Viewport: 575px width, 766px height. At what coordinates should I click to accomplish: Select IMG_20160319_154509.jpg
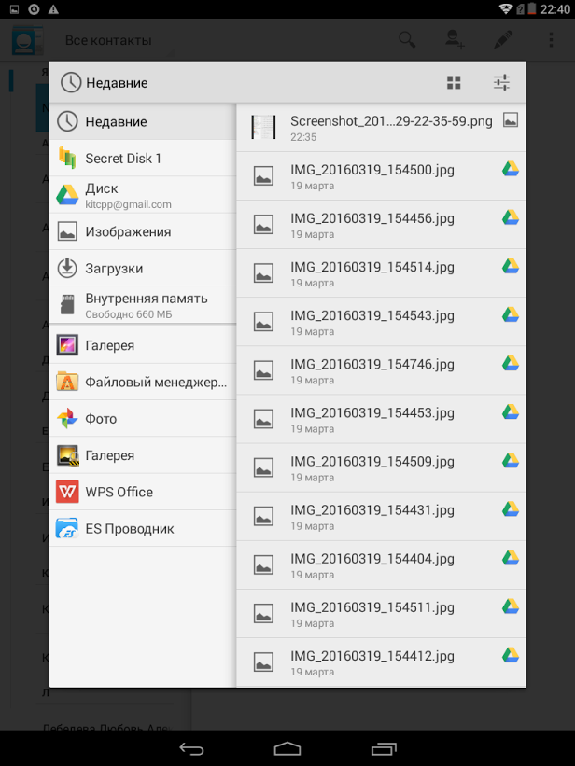pos(381,467)
